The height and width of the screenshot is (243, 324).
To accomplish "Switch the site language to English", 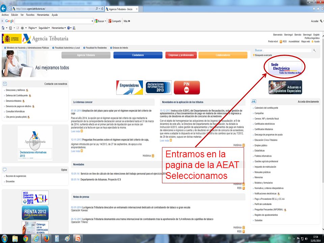I will point(316,35).
